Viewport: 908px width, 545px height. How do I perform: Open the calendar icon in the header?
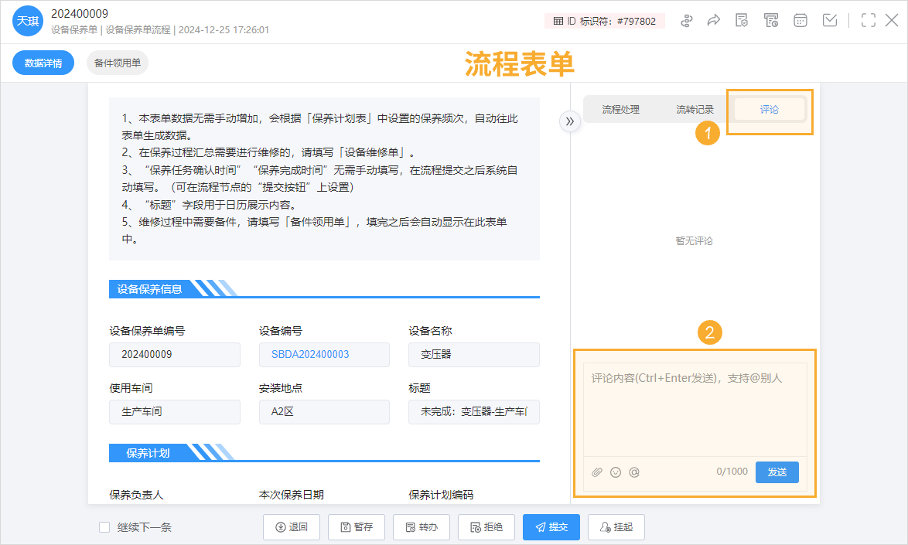[800, 20]
